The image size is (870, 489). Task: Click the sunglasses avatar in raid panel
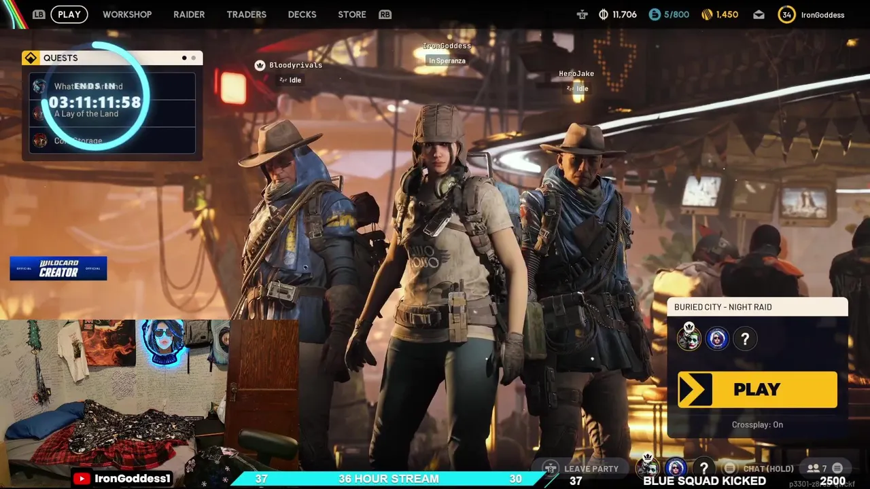coord(717,338)
